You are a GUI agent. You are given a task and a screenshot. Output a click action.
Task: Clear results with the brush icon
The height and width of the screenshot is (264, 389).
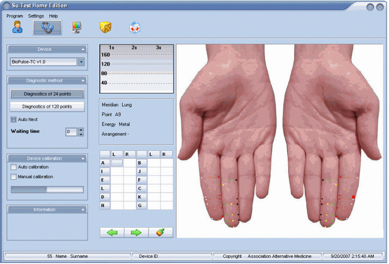click(x=161, y=232)
